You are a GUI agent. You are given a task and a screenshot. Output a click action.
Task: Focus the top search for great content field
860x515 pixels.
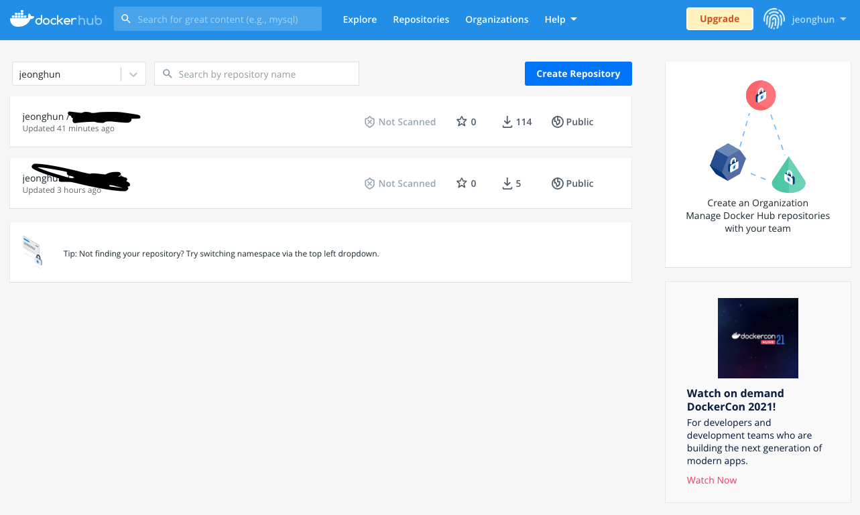[x=218, y=19]
